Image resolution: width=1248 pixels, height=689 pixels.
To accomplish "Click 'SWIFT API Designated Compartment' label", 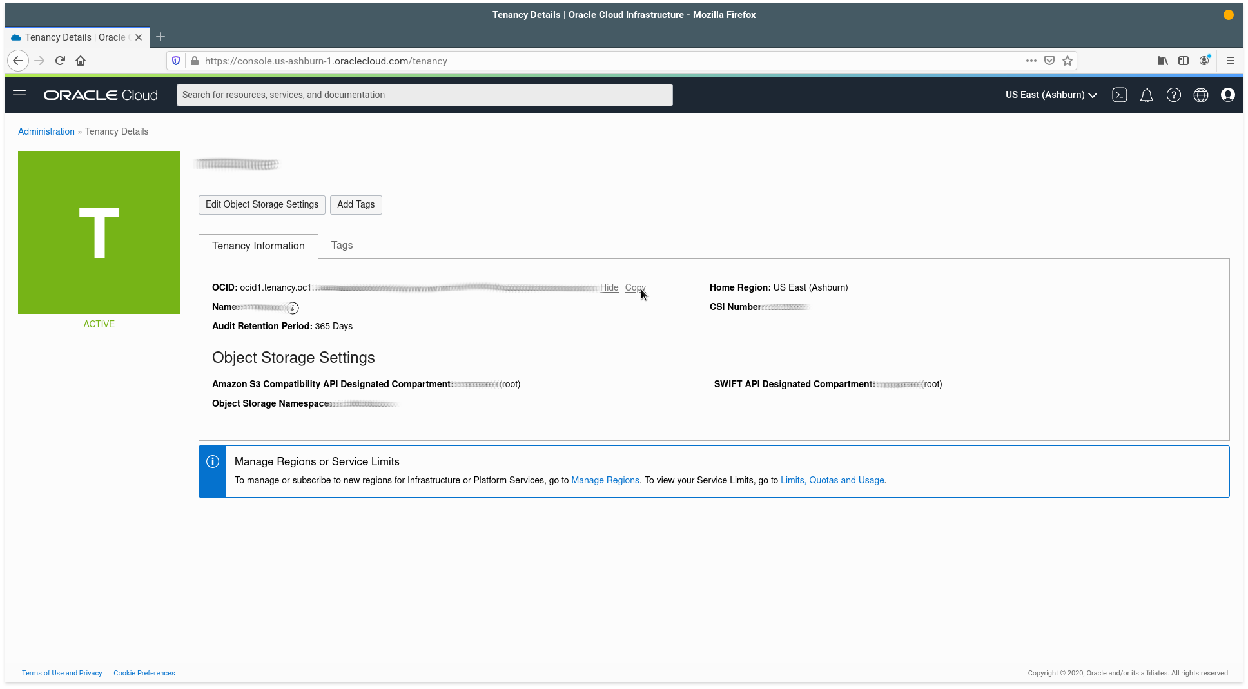I will 794,384.
